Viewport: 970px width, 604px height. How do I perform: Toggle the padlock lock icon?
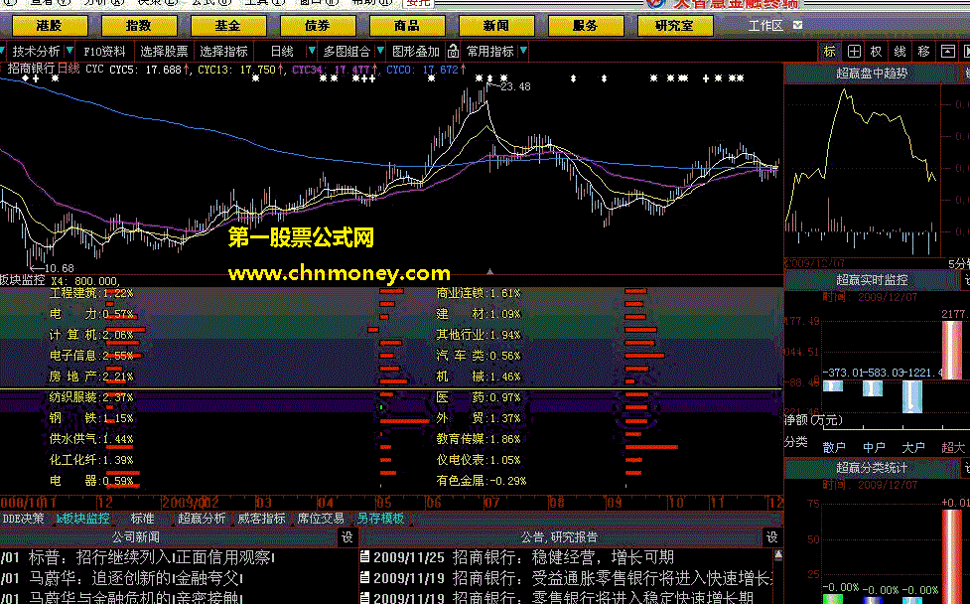pyautogui.click(x=454, y=51)
